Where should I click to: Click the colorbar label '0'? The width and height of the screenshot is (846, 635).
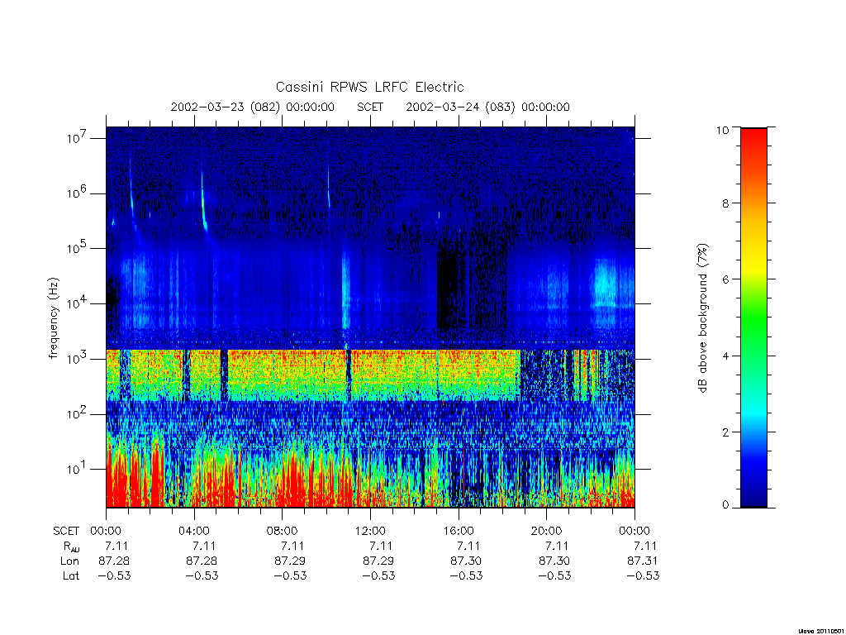coord(725,505)
